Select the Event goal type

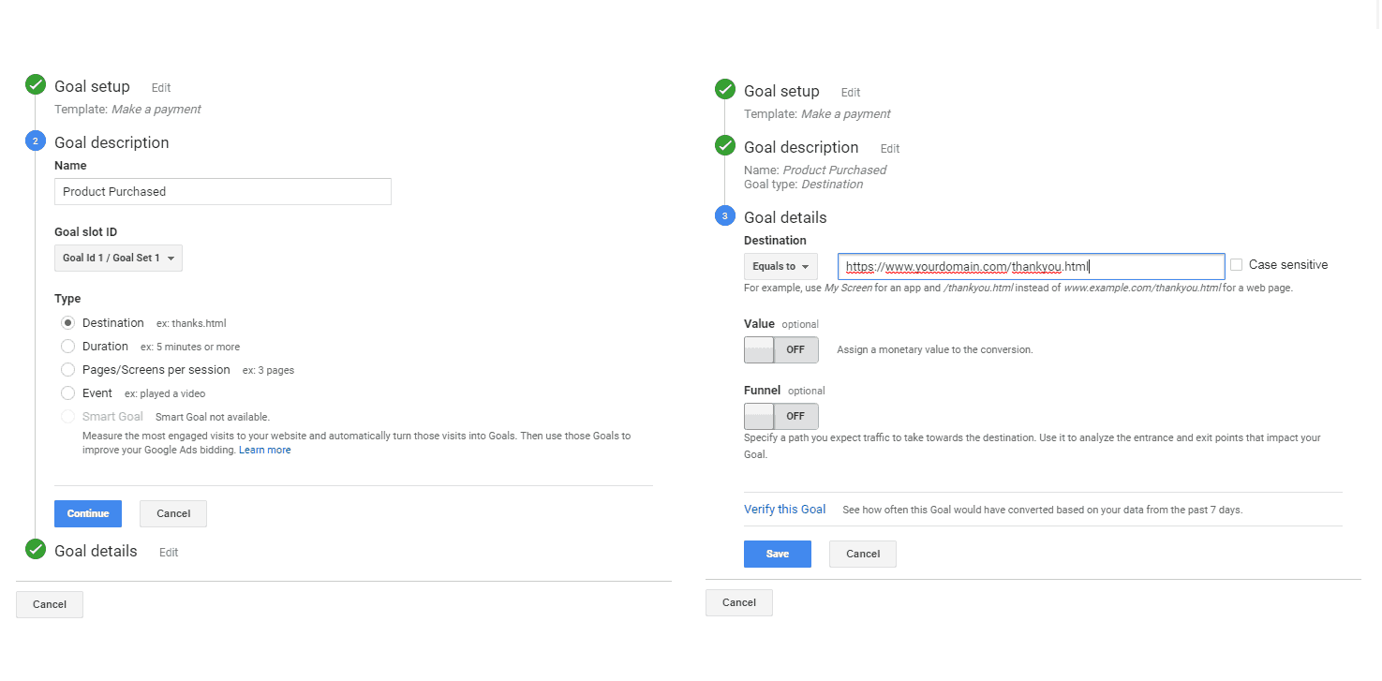click(x=67, y=392)
